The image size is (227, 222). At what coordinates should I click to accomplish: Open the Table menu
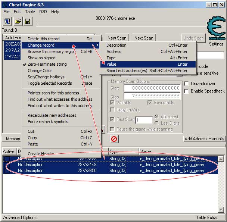click(30, 12)
